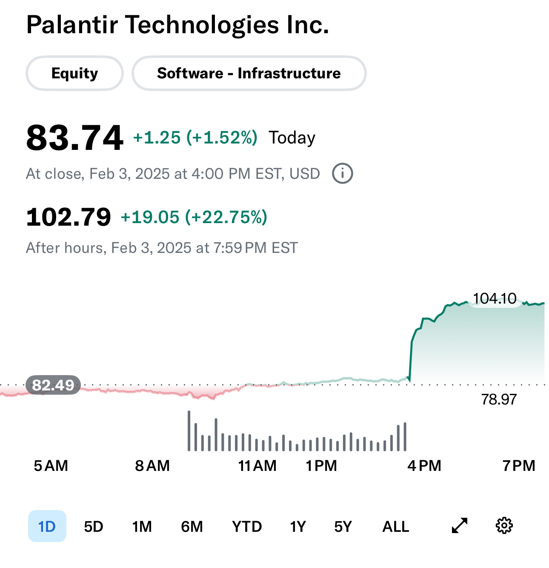This screenshot has height=568, width=549.
Task: Select the 1D time range
Action: (47, 526)
